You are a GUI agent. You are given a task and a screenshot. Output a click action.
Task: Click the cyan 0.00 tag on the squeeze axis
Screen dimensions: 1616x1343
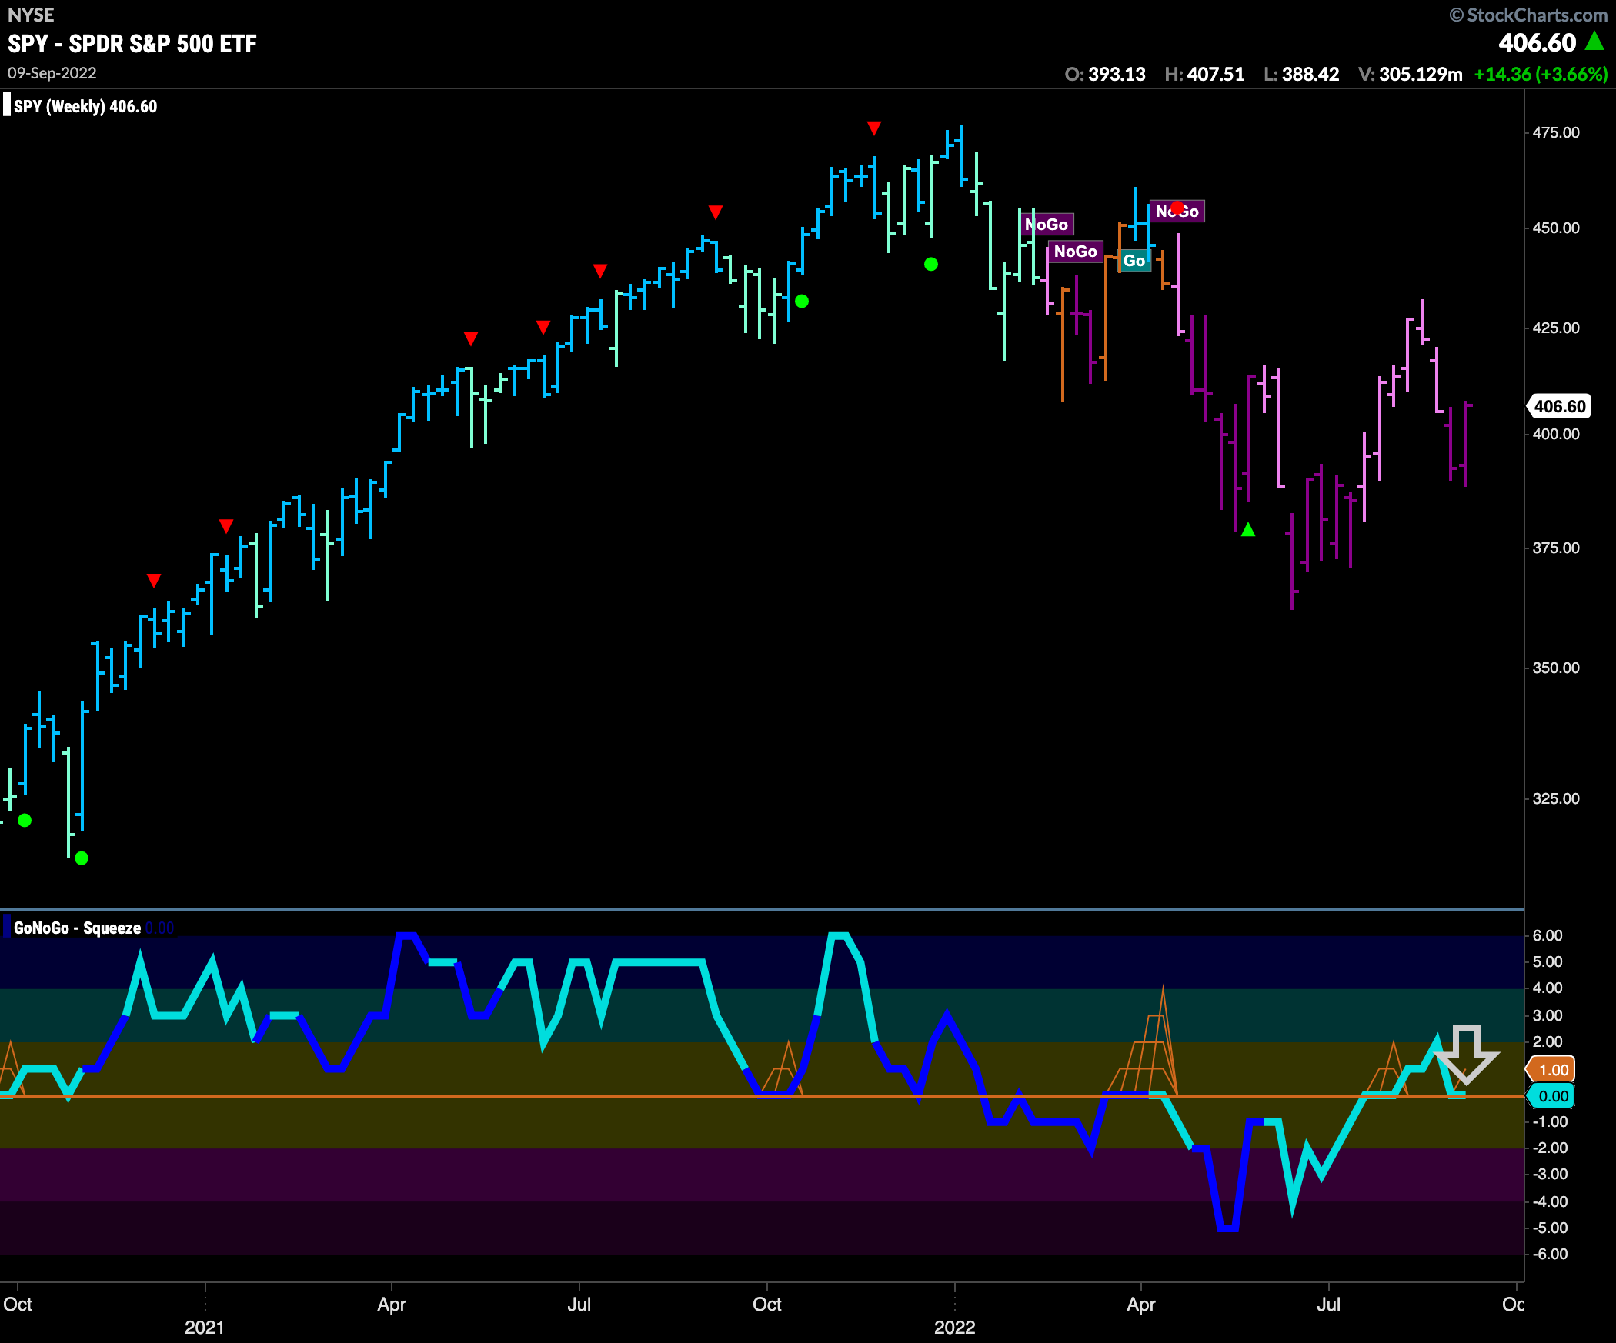(1552, 1096)
